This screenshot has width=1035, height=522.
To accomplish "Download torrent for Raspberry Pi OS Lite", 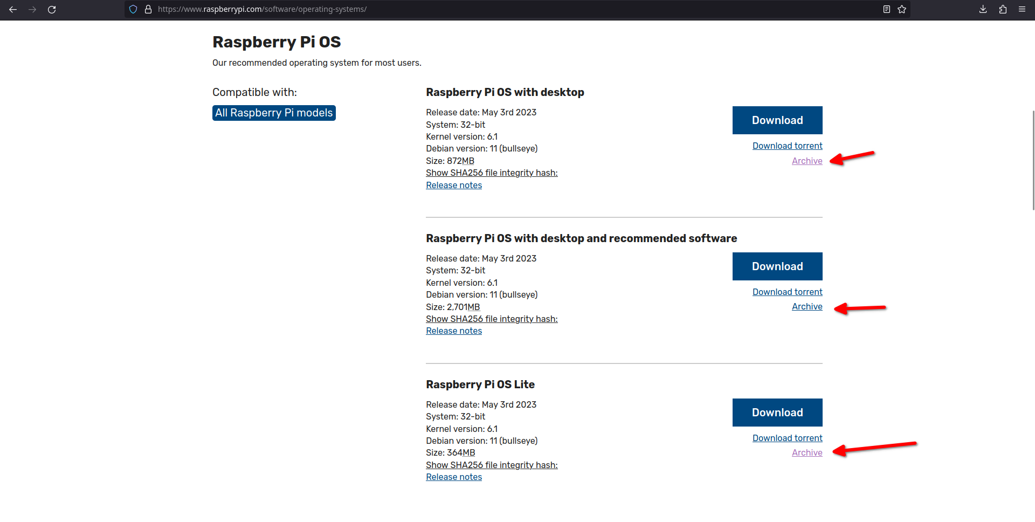I will 787,437.
